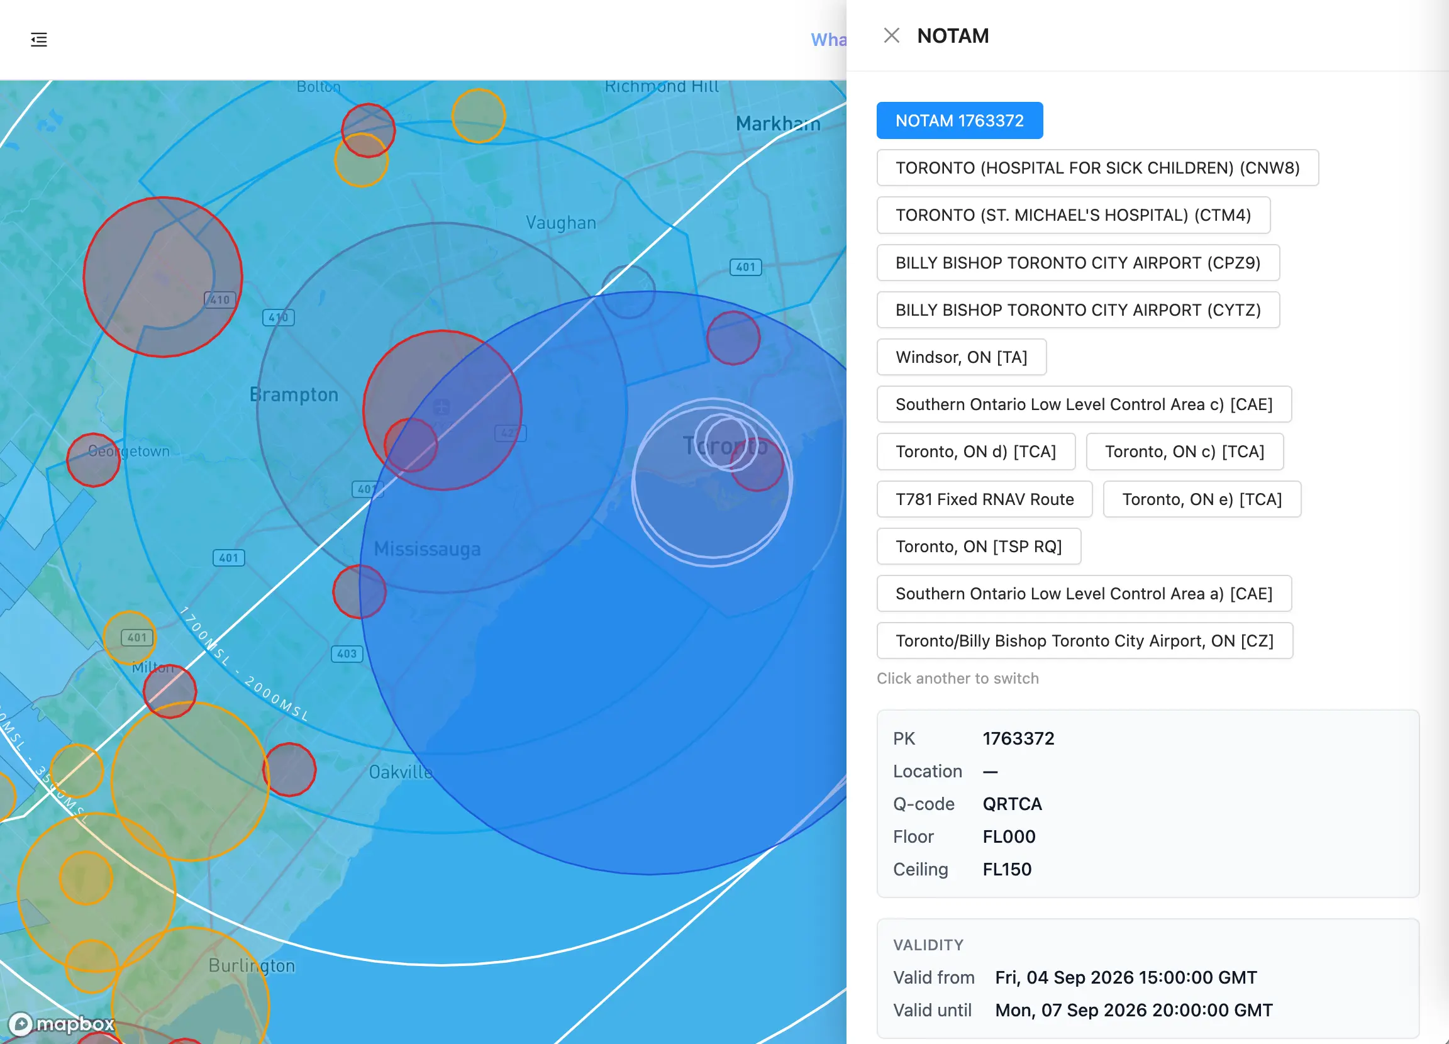Click the "1700MSL - 2000MSL" airspace label
The height and width of the screenshot is (1044, 1449).
(243, 664)
